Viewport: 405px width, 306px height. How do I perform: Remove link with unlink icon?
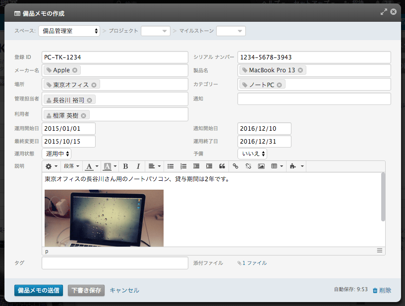point(248,166)
